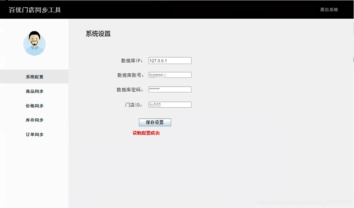Viewport: 354px width, 208px height.
Task: Click the 系统设置 page heading
Action: tap(98, 34)
